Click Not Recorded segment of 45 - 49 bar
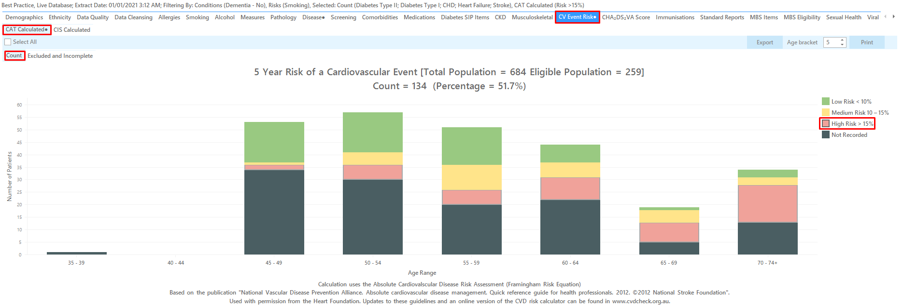 point(274,212)
